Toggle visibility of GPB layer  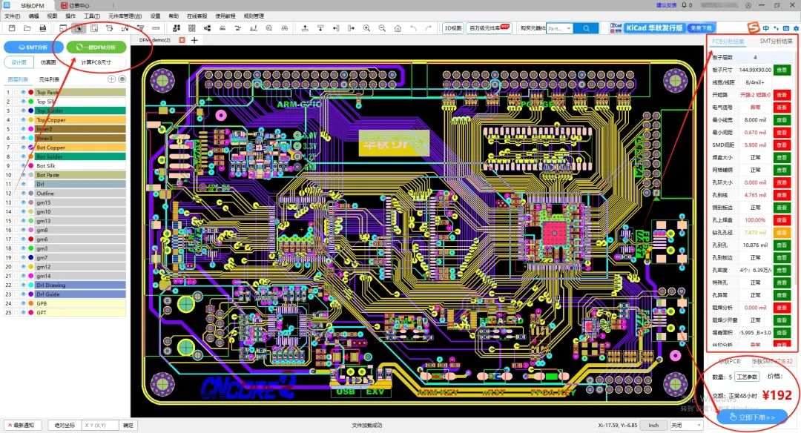point(23,304)
